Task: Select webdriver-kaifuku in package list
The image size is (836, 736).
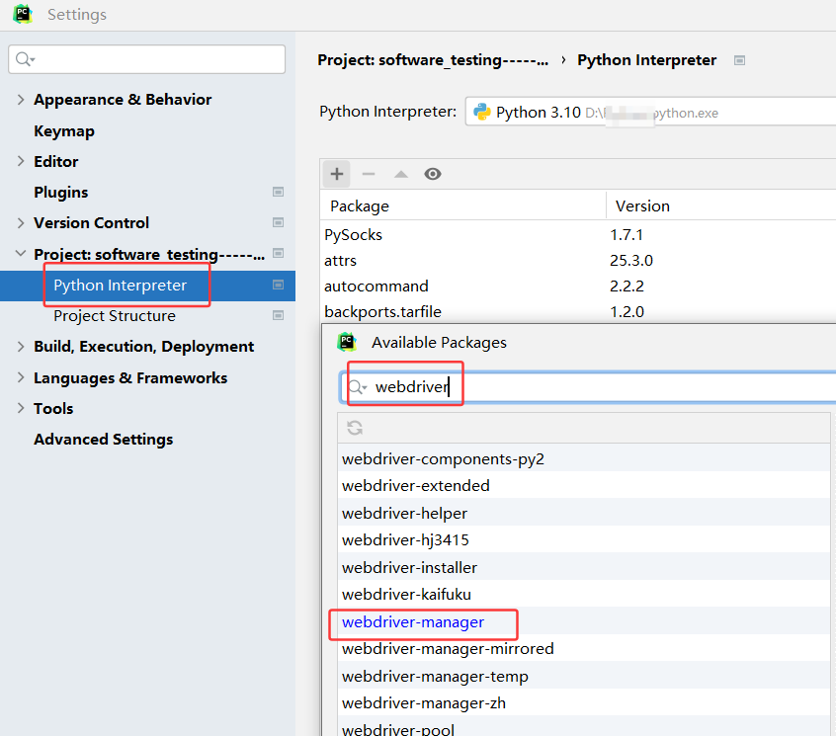Action: coord(584,595)
